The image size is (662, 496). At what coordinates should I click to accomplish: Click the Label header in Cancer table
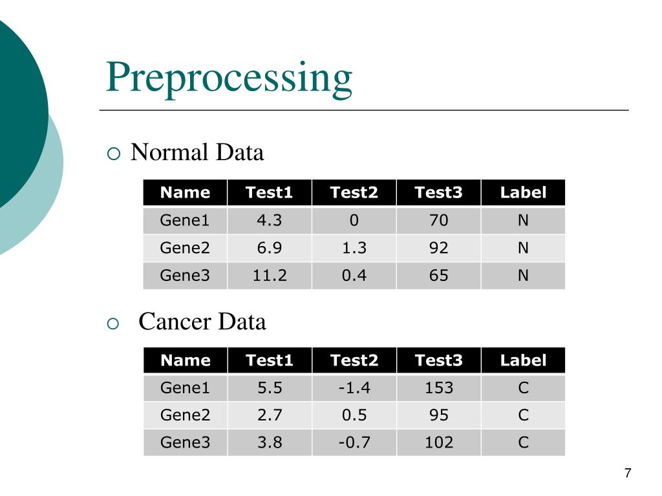coord(523,360)
